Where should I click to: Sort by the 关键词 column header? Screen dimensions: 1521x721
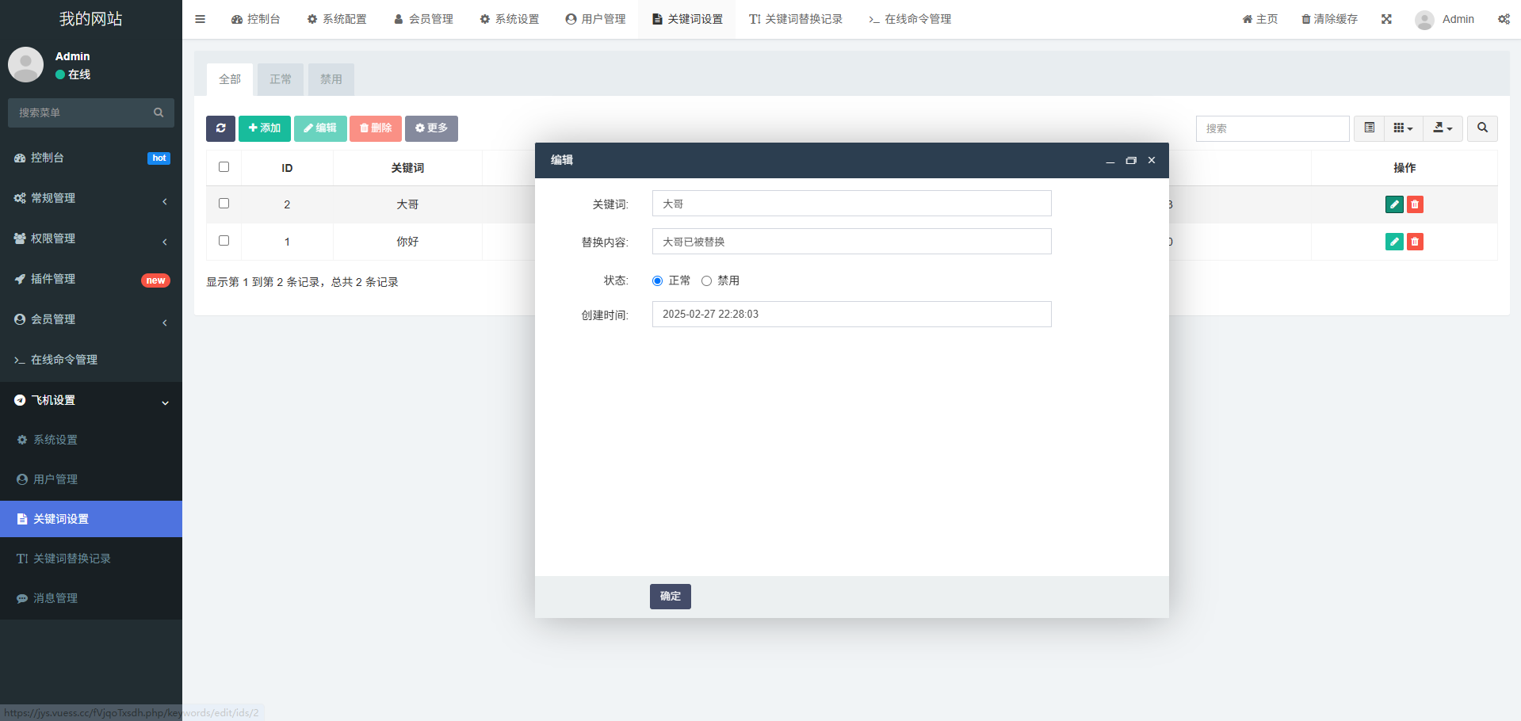(407, 168)
